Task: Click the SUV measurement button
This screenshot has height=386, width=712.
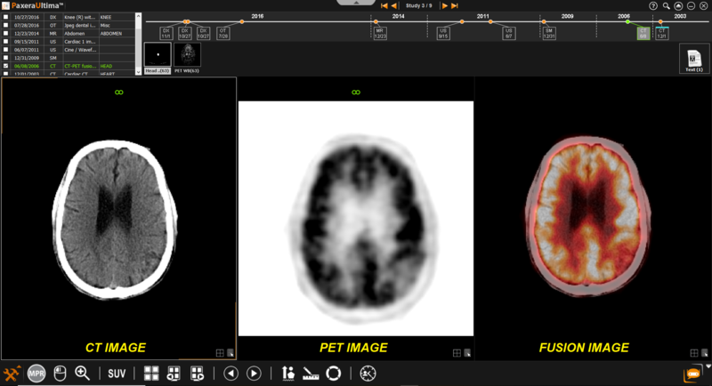Action: [117, 374]
